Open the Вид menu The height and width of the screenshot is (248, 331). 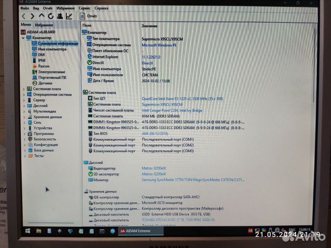[36, 8]
